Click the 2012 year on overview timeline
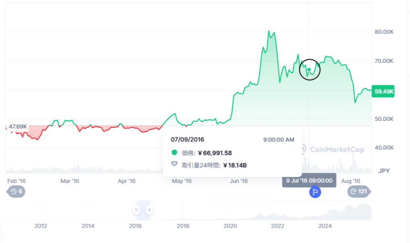Viewport: 410px width, 243px height. pyautogui.click(x=40, y=226)
